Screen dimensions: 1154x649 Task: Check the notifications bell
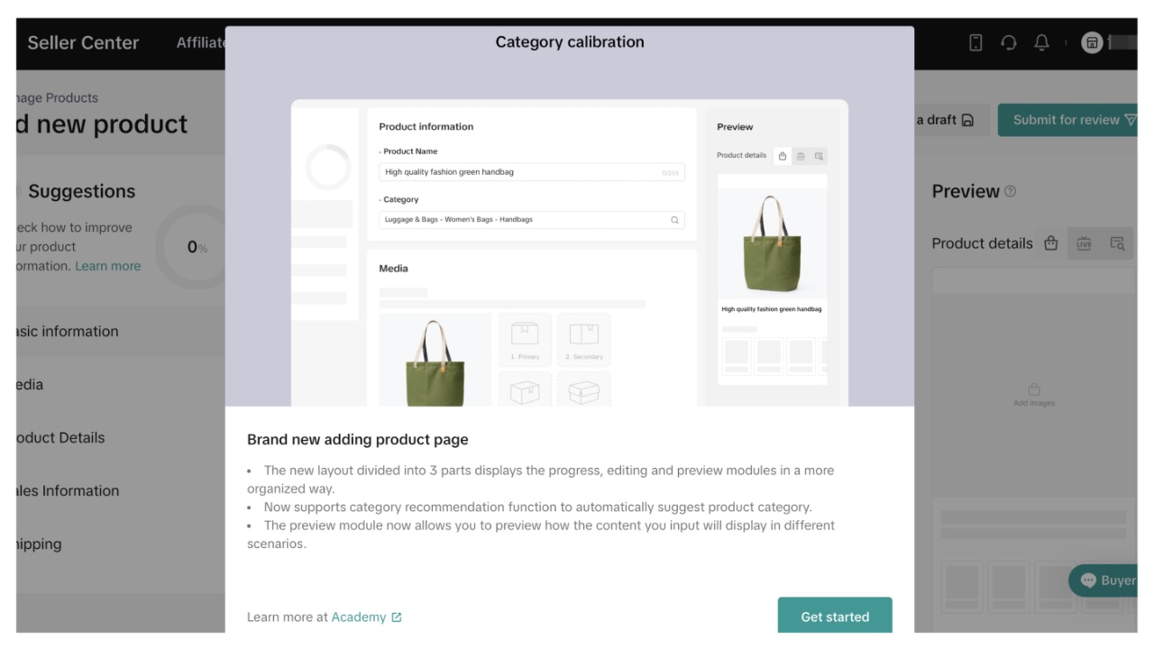1041,42
